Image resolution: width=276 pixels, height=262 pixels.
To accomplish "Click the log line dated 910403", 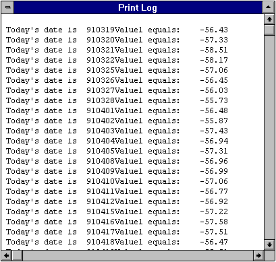I will [117, 131].
